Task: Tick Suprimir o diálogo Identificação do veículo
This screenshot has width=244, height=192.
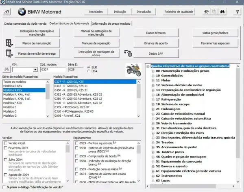Action: click(4, 187)
